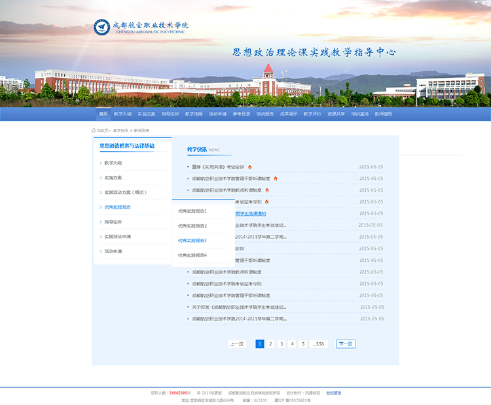Click the 后台管理 link in the footer
Screen dimensions: 491x405
click(333, 393)
